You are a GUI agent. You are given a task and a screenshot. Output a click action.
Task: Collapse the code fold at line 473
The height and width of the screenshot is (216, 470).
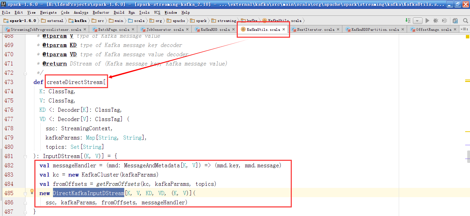tap(25, 82)
